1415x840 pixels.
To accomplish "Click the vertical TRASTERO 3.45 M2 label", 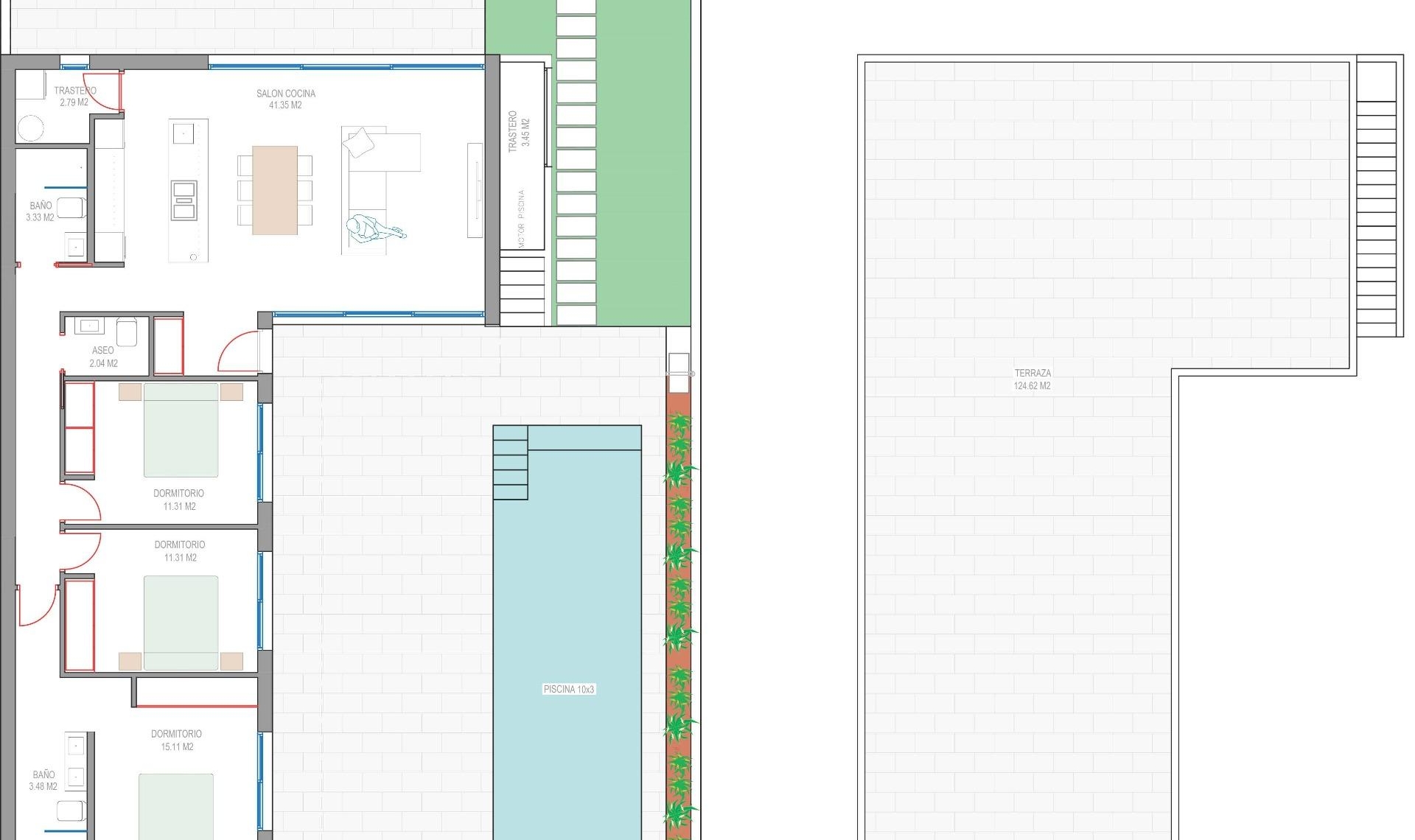I will click(x=519, y=131).
